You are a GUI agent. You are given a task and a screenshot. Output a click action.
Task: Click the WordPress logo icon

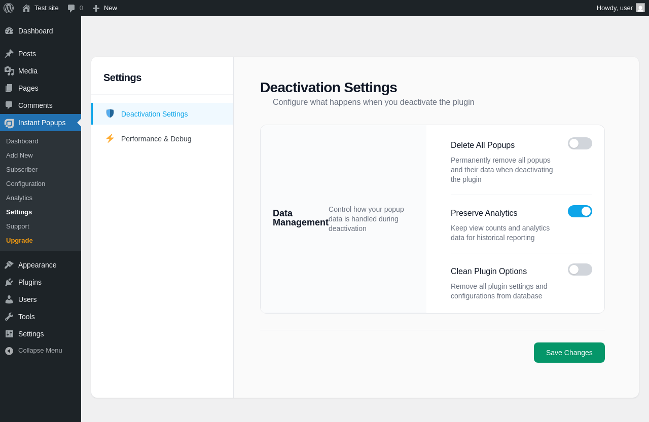pos(9,8)
